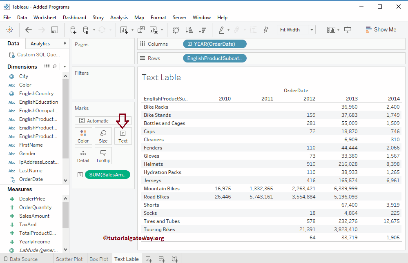Pause auto updates data source icon
Viewport: 408px width, 263px height.
point(86,30)
